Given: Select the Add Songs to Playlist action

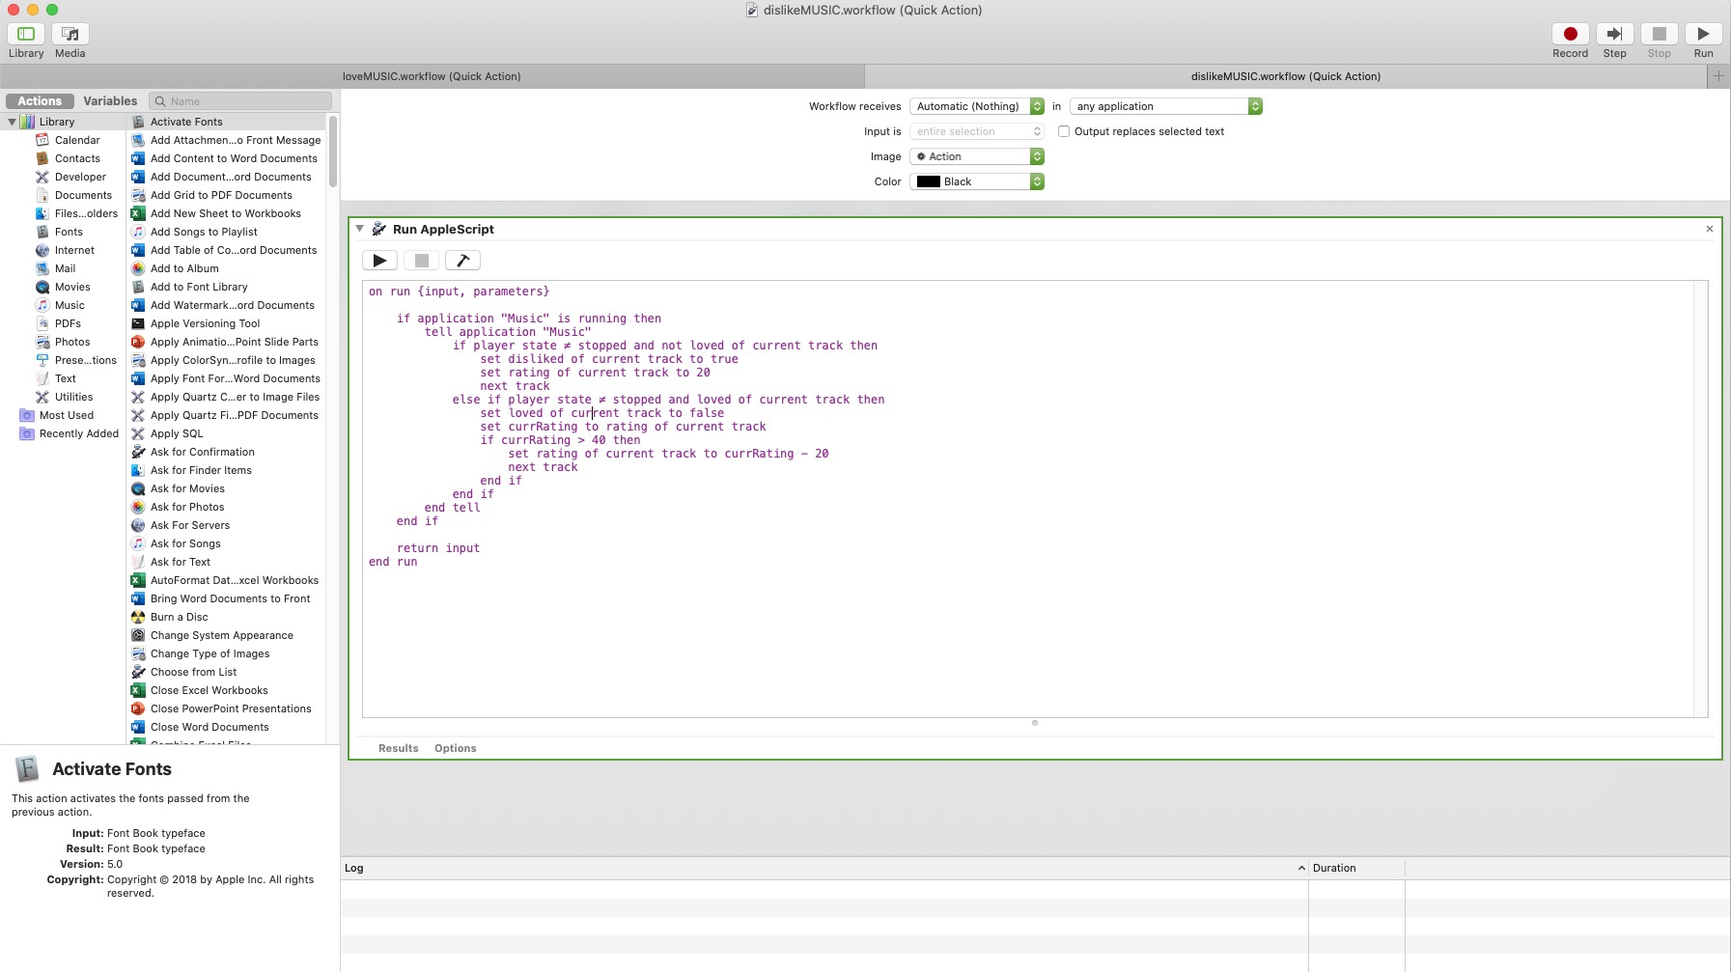Looking at the screenshot, I should 203,232.
